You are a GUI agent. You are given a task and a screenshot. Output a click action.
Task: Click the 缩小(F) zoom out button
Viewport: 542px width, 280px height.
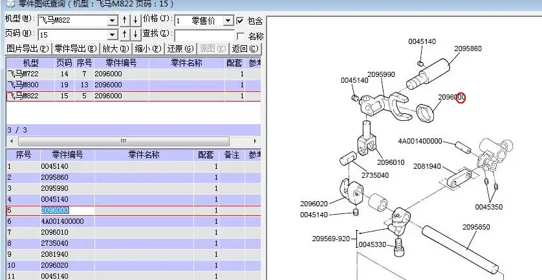[x=148, y=48]
